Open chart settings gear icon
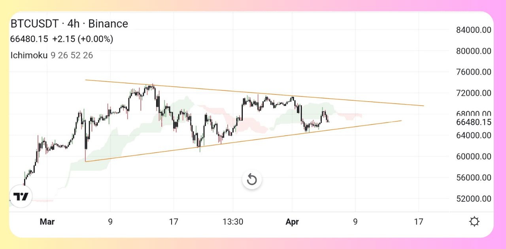506x249 pixels. 474,222
